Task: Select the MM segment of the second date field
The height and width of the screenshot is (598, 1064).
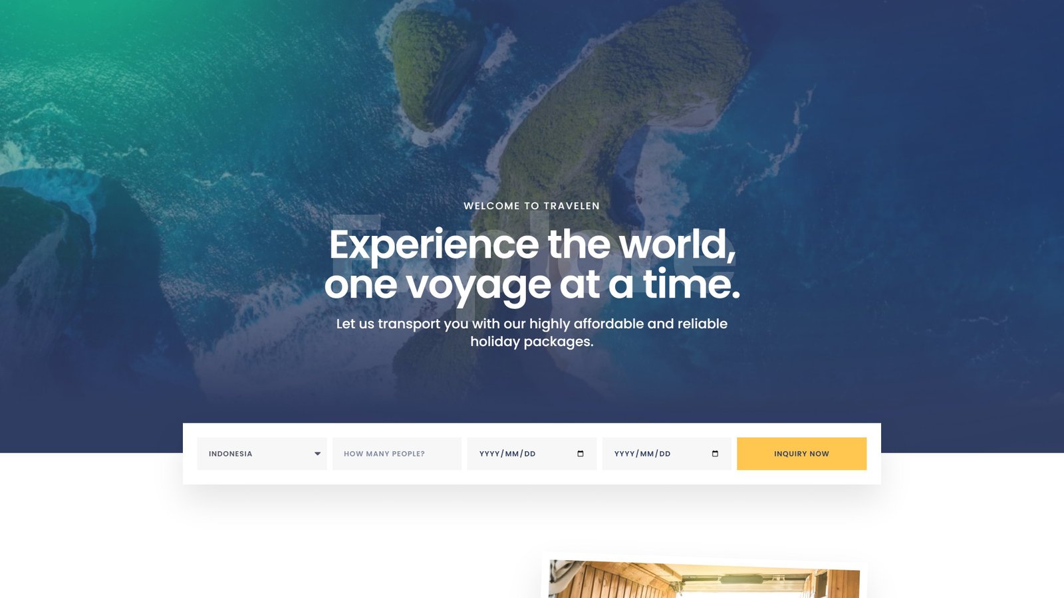Action: click(646, 454)
